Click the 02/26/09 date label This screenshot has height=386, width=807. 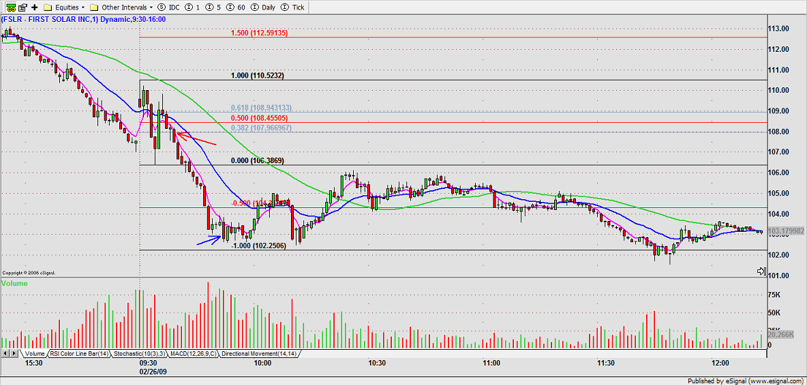(x=153, y=370)
